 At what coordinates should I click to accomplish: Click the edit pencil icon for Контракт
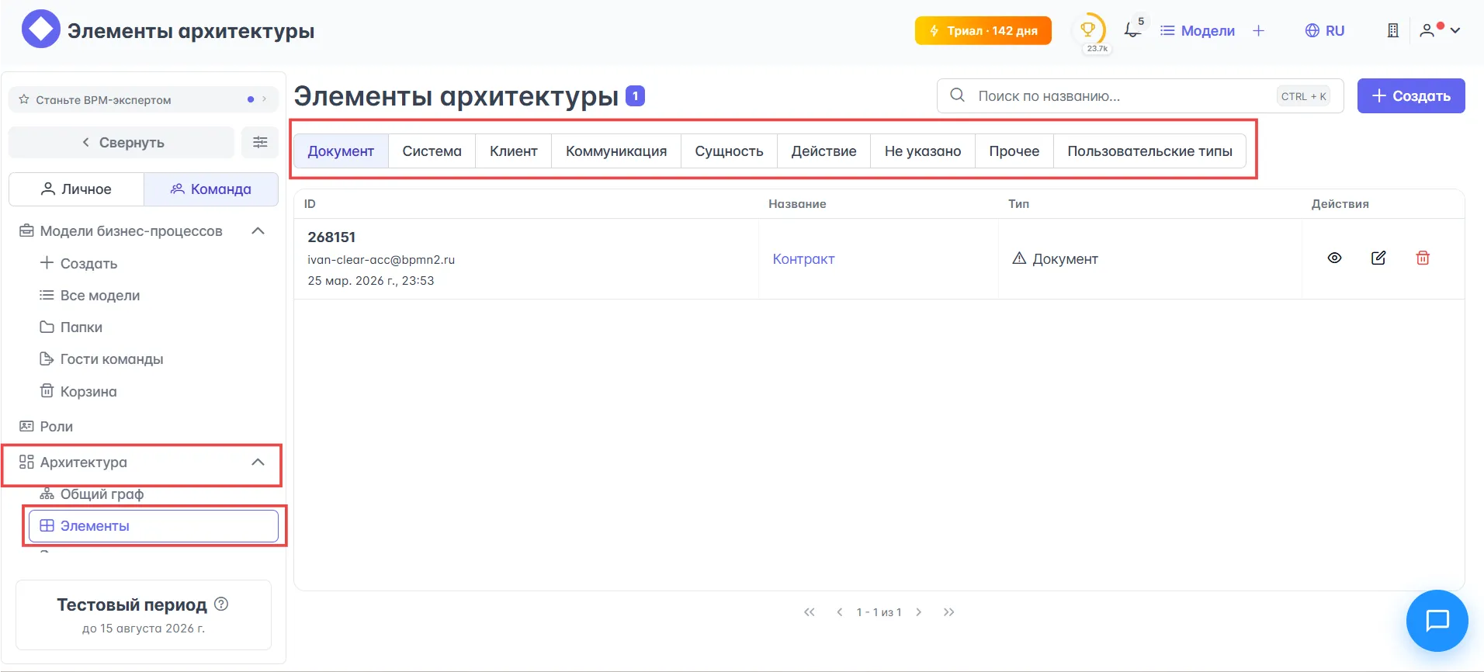(1378, 258)
